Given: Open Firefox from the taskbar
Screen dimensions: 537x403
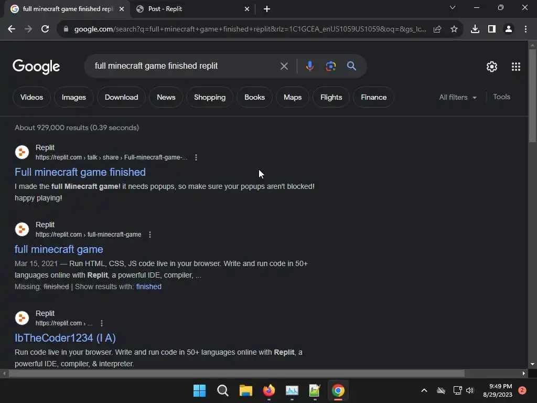Looking at the screenshot, I should (x=269, y=390).
